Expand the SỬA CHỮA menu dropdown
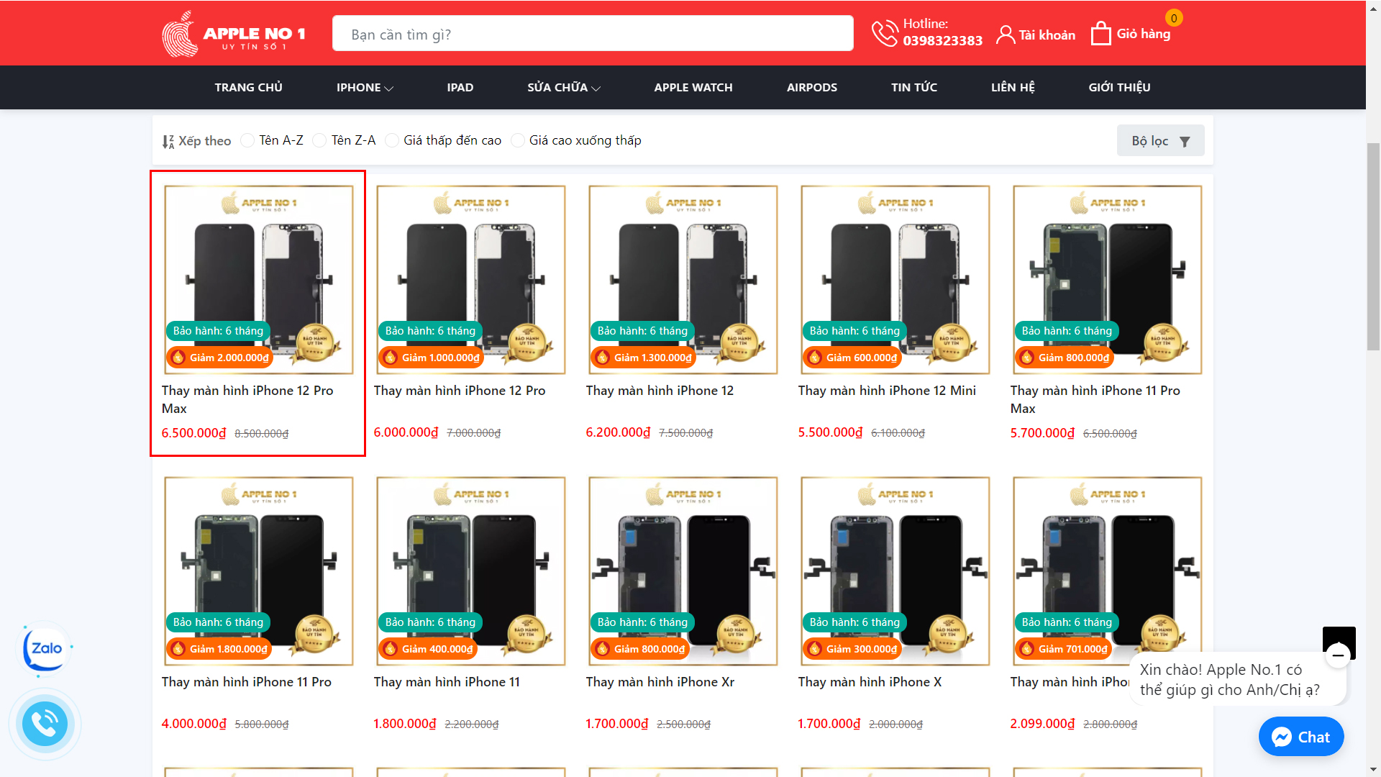Image resolution: width=1381 pixels, height=777 pixels. click(563, 88)
